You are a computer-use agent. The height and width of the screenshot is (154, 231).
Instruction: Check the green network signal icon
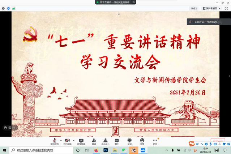(x=13, y=8)
